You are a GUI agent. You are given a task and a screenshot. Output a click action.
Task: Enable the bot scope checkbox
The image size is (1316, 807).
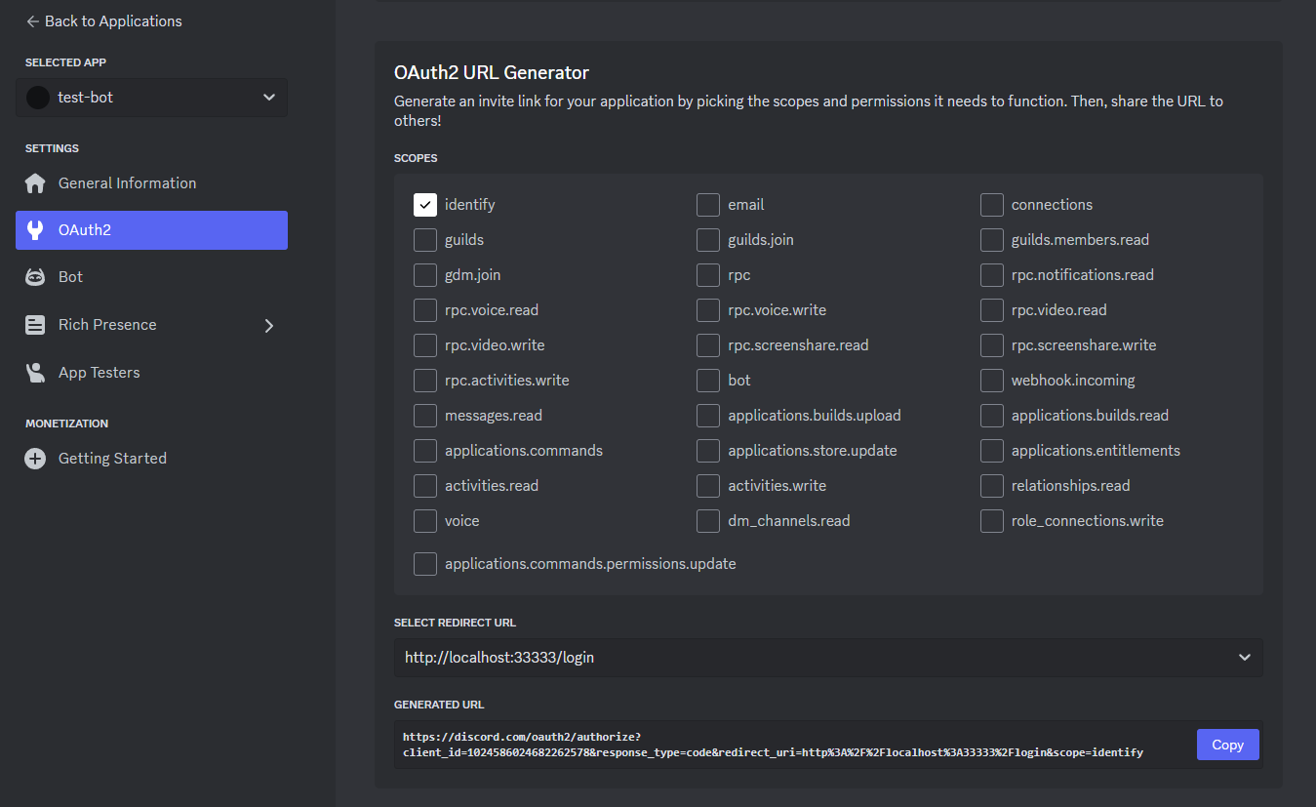(708, 381)
